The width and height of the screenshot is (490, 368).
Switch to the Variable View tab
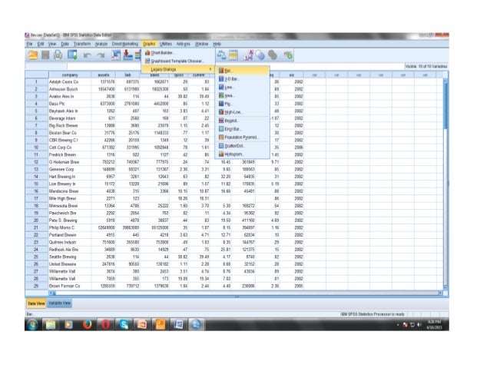pos(59,303)
